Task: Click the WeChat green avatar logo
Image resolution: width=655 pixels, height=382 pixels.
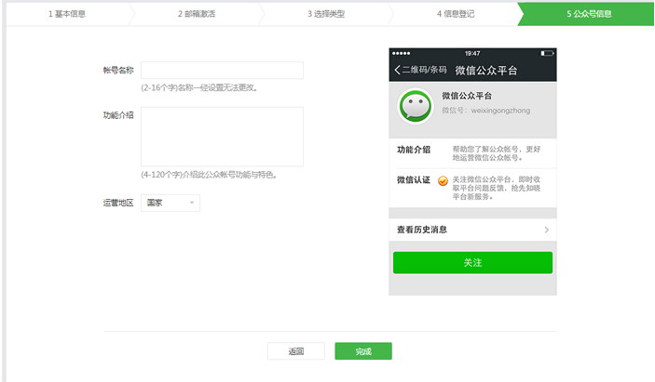Action: 415,106
